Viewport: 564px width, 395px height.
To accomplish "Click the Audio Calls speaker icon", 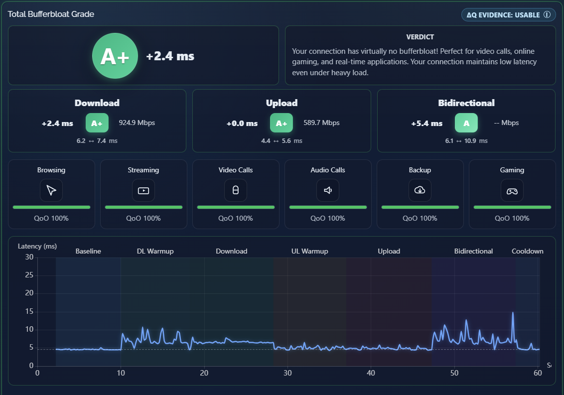I will pyautogui.click(x=328, y=190).
